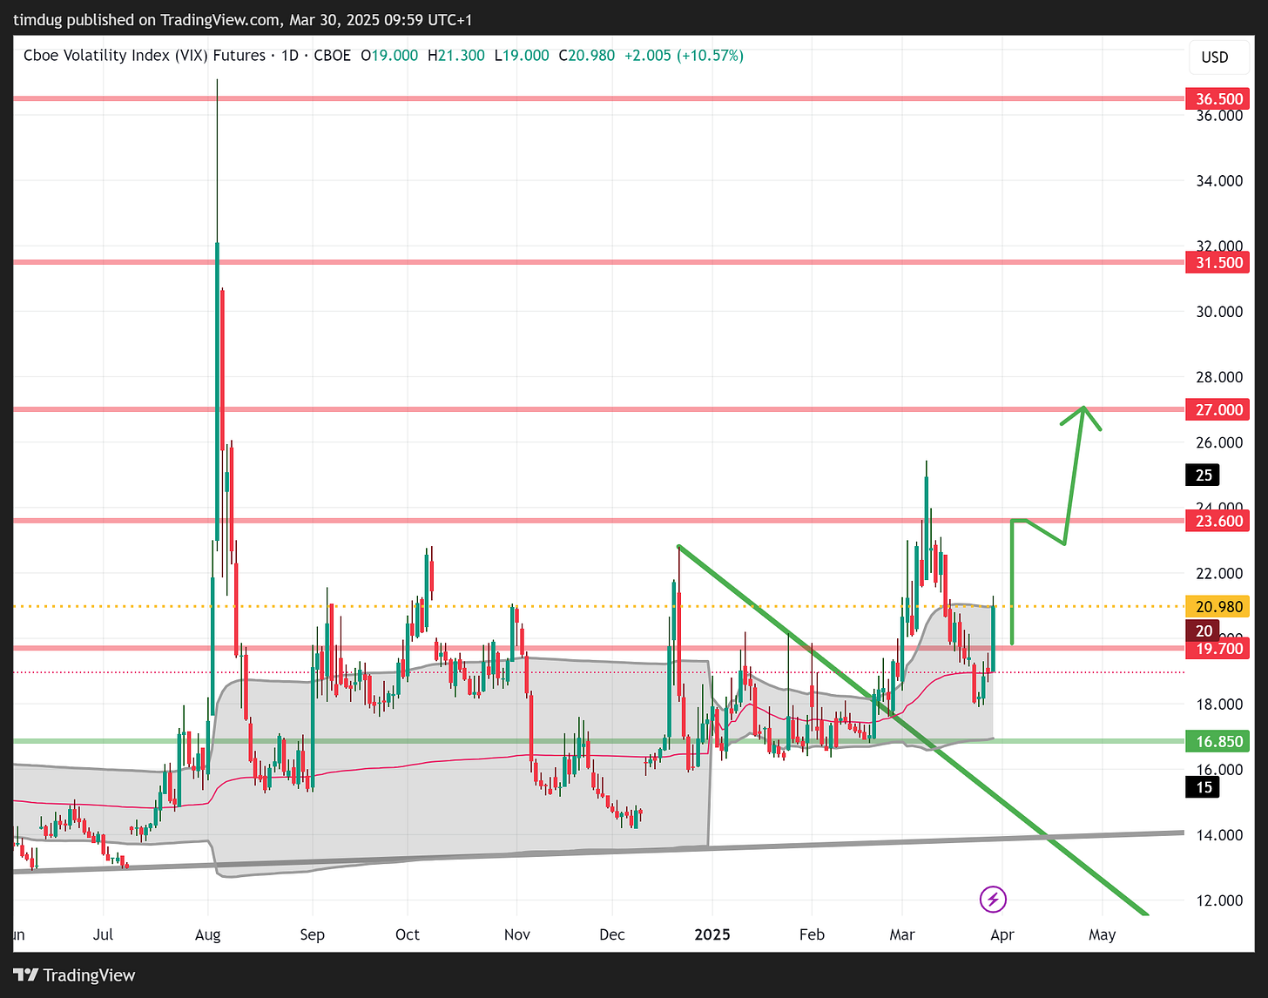
Task: Click the Feb label on time axis
Action: 812,934
